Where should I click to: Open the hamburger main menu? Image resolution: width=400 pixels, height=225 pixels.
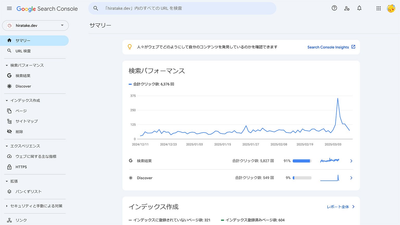pos(9,8)
